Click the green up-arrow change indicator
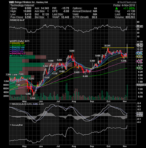This screenshot has height=148, width=146. click(x=117, y=9)
